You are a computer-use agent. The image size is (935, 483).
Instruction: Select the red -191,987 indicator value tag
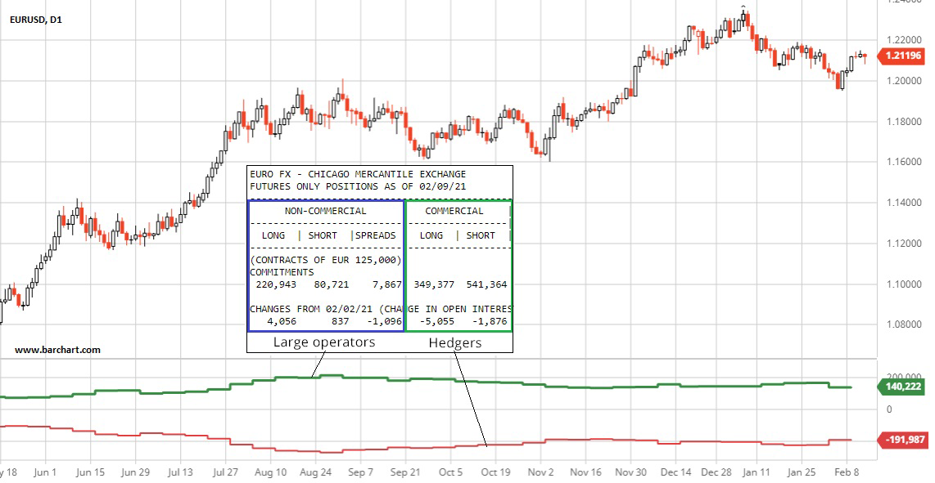tap(903, 441)
